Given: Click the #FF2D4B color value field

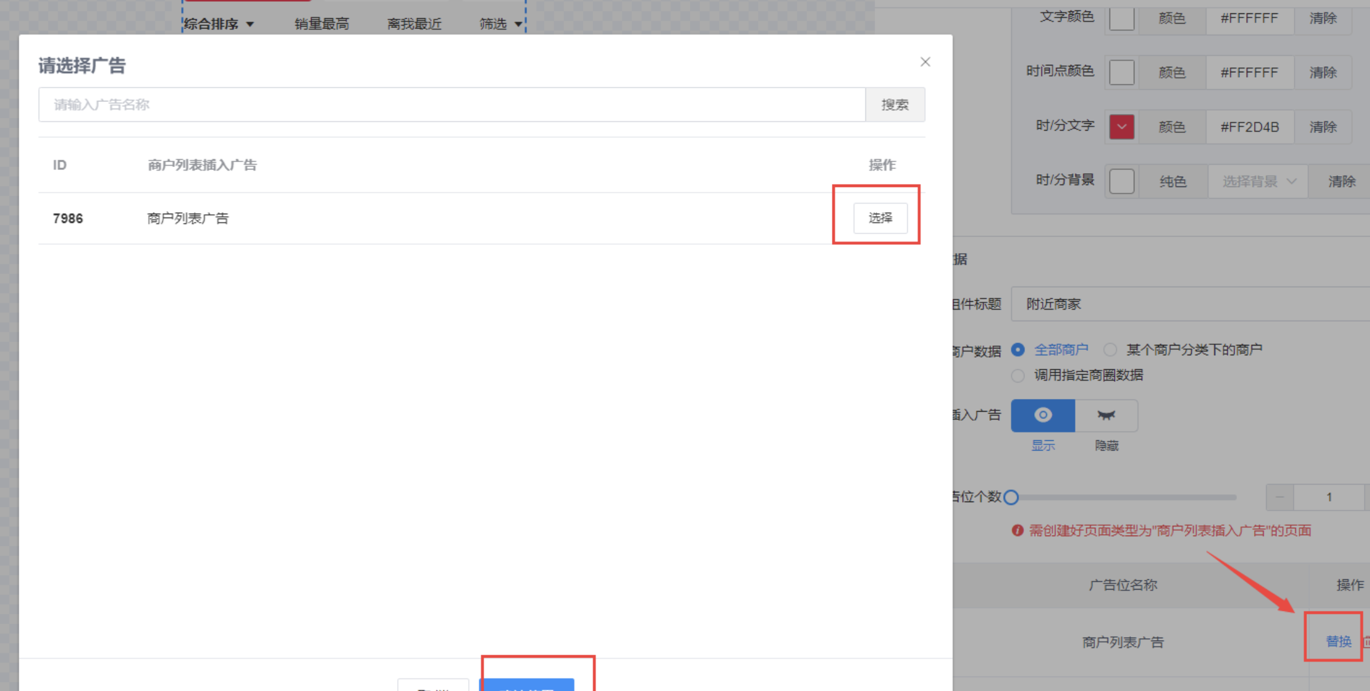Looking at the screenshot, I should click(1250, 127).
